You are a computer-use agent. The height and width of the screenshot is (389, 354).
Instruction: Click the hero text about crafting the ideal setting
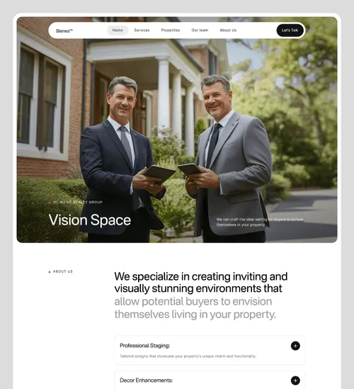[x=260, y=222]
